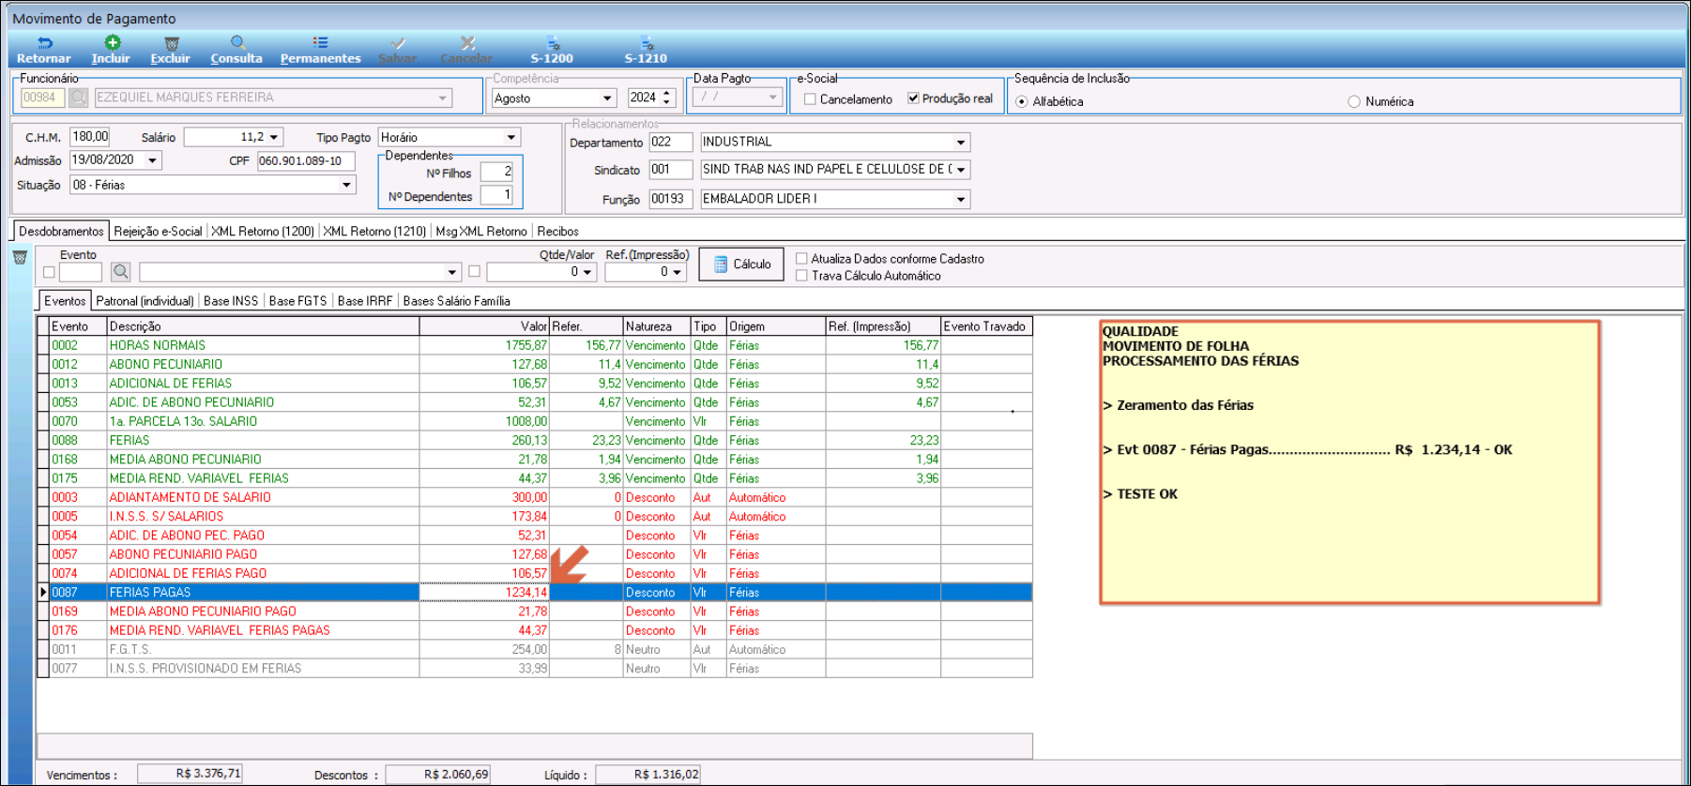Open Base FGTS sub-tab
The image size is (1691, 786).
pyautogui.click(x=297, y=301)
